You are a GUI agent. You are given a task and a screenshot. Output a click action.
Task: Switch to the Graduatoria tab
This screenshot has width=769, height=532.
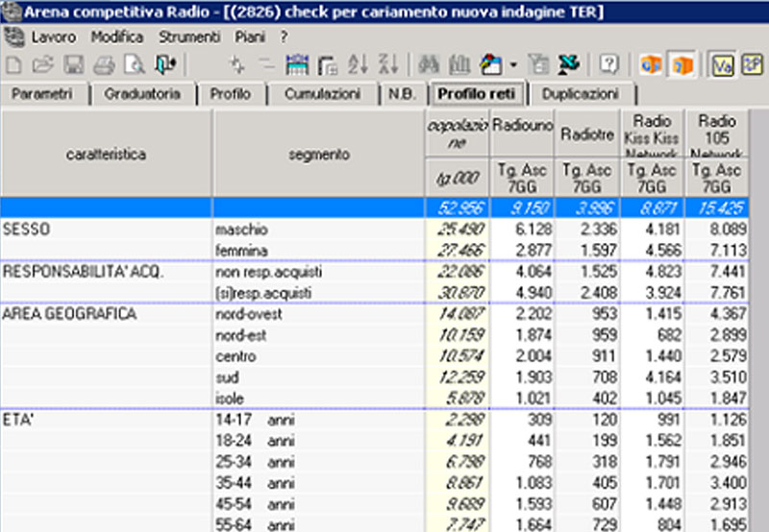coord(141,94)
